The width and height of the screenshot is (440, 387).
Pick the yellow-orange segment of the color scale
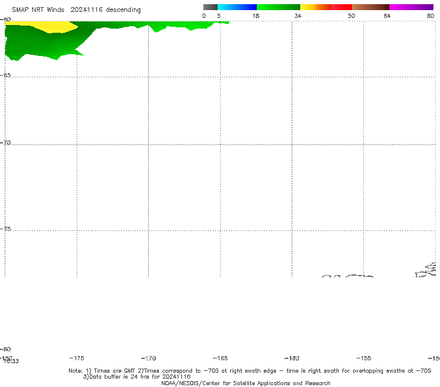pyautogui.click(x=315, y=7)
